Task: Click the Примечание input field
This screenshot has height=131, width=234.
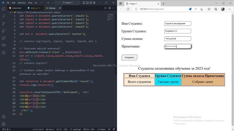Action: [x=178, y=46]
